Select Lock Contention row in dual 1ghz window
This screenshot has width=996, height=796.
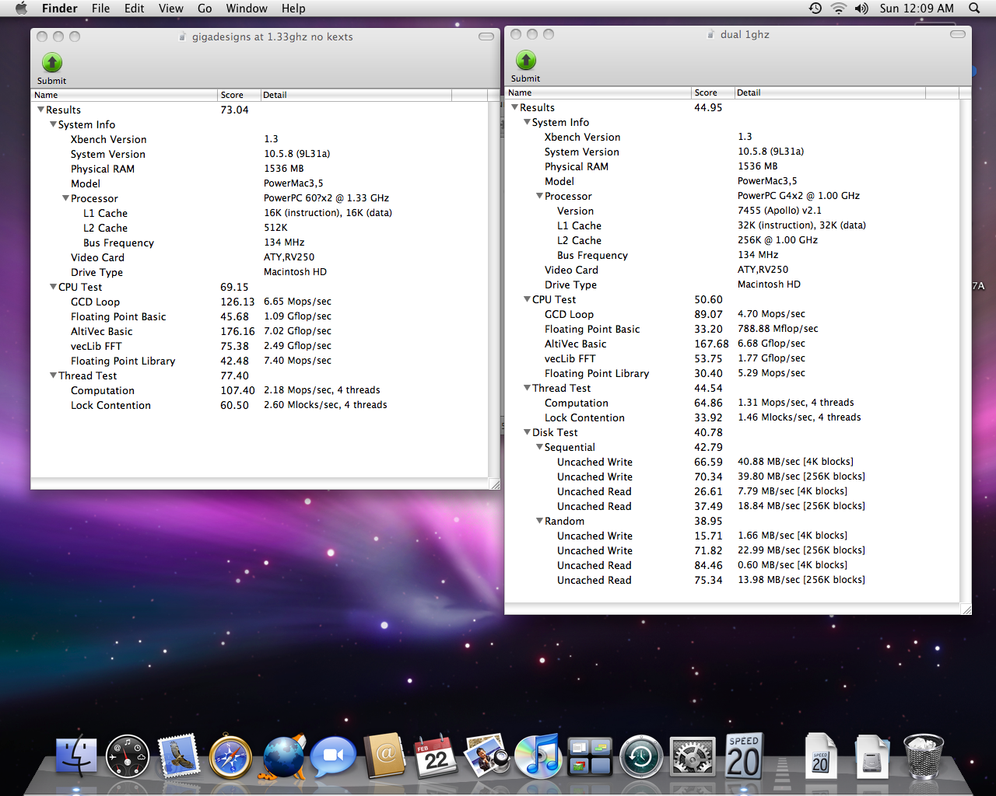pos(732,417)
